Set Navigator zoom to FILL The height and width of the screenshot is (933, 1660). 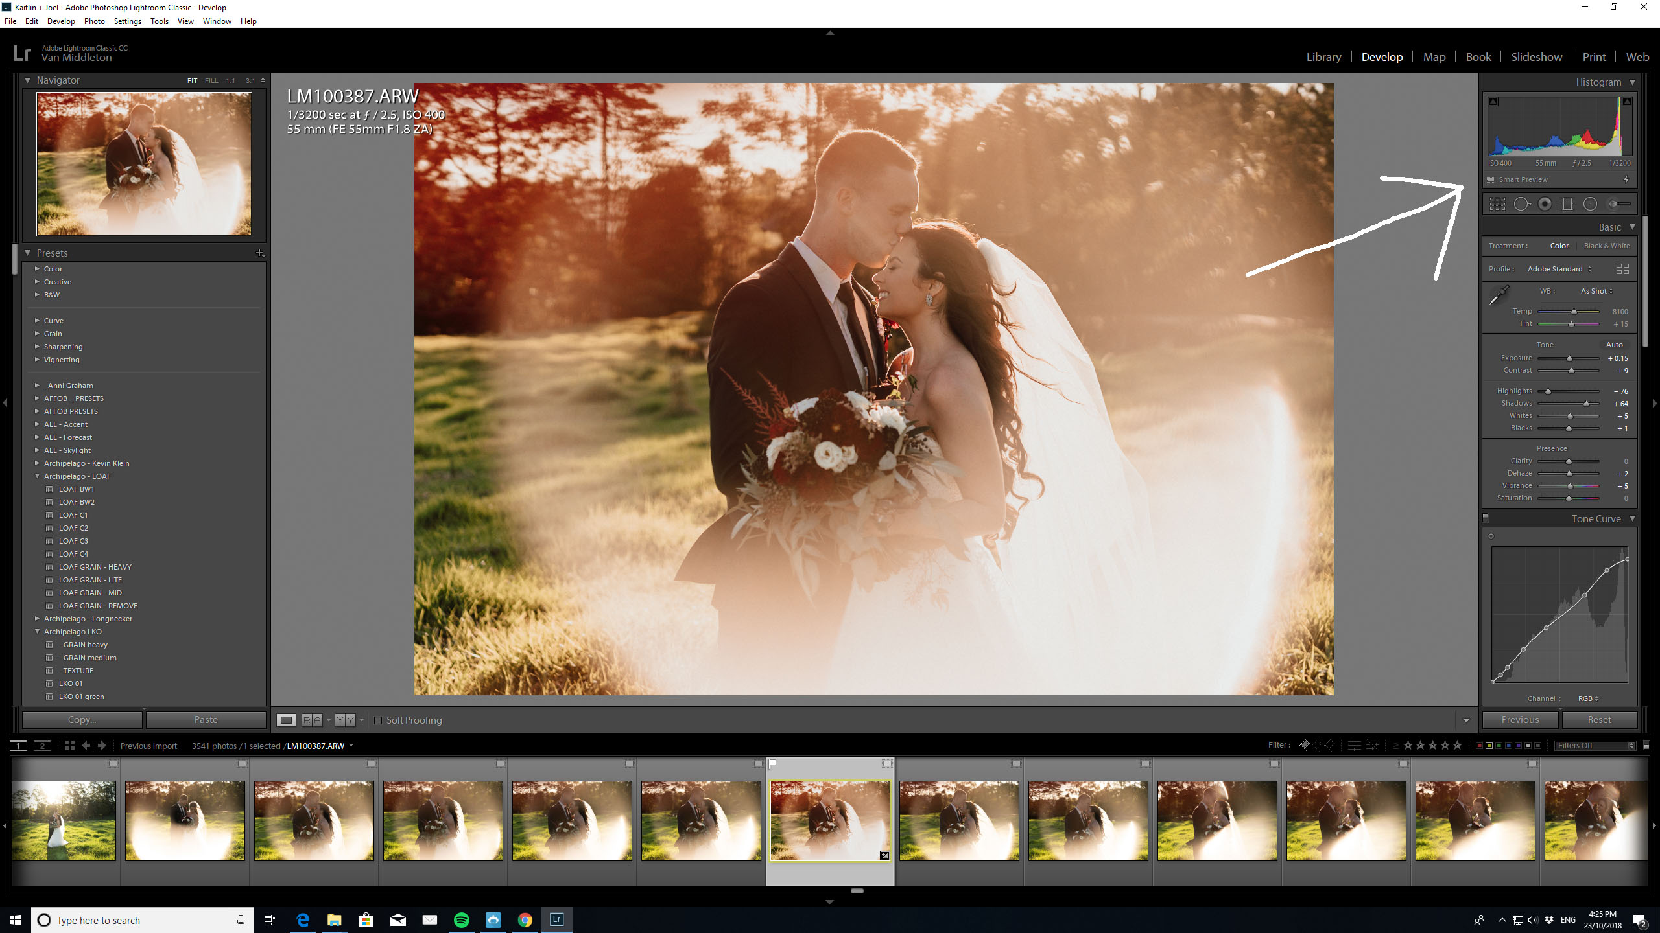coord(211,81)
